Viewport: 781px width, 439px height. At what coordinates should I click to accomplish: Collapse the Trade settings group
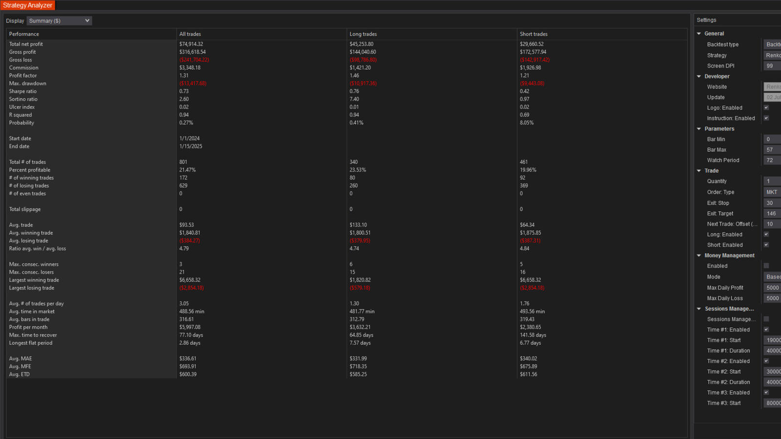click(x=699, y=171)
